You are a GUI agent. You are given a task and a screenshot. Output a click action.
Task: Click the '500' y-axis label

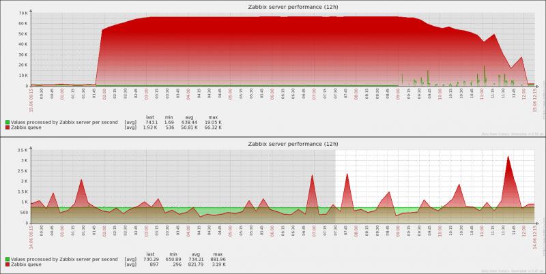[x=24, y=213]
